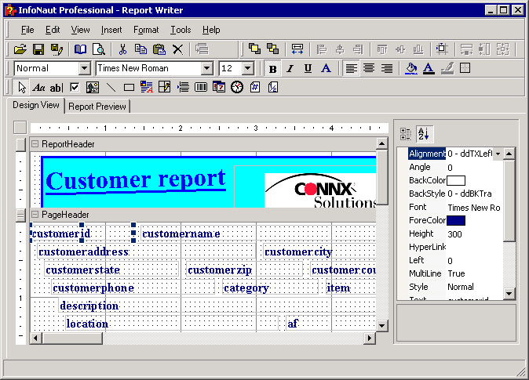The width and height of the screenshot is (529, 380).
Task: Open the Alignment property dropdown arrow
Action: click(x=498, y=154)
